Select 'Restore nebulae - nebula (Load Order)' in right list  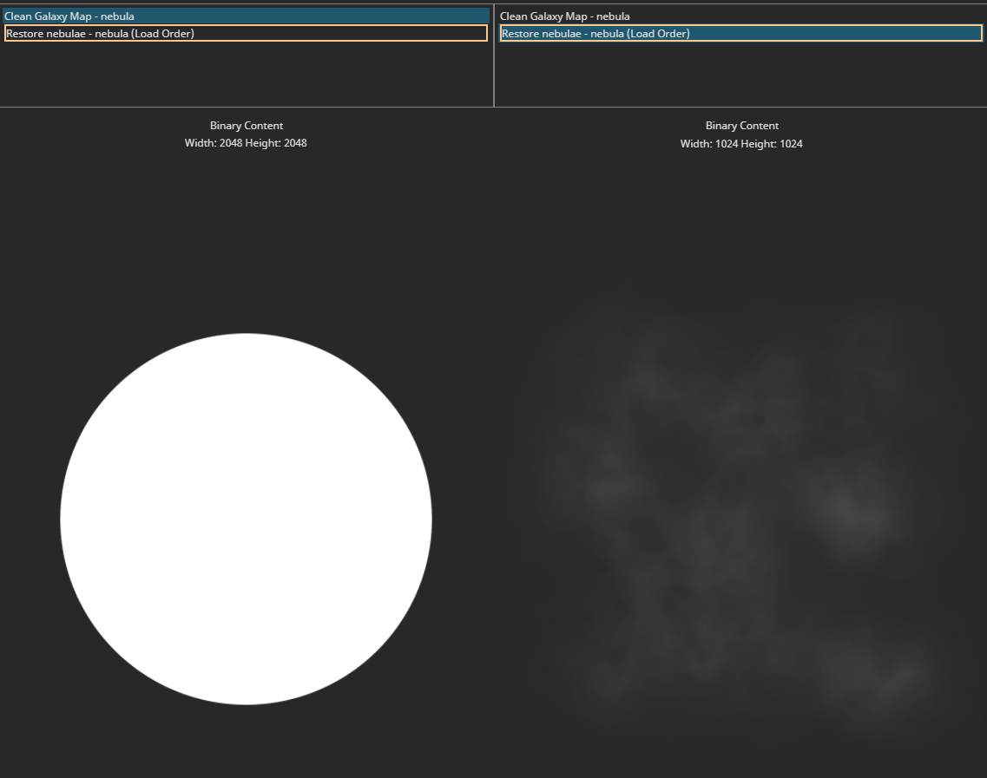point(740,33)
